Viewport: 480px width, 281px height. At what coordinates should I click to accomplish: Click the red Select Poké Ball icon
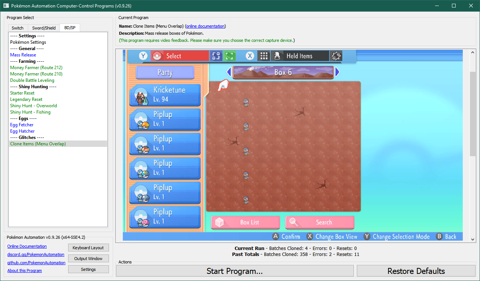pos(157,56)
